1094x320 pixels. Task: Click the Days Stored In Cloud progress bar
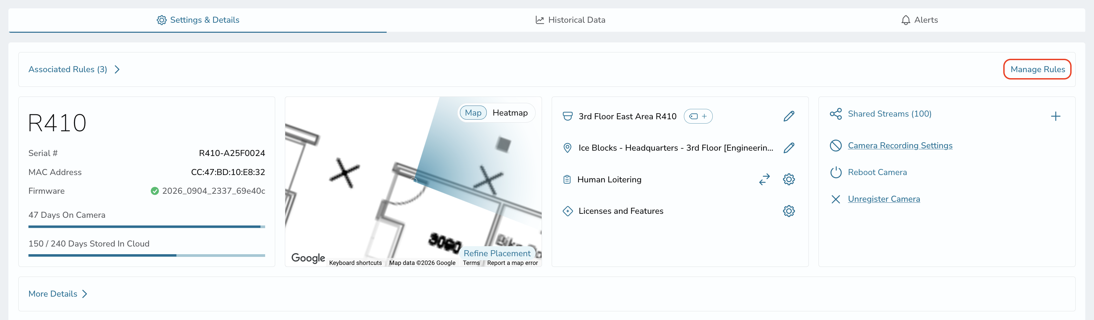point(147,256)
